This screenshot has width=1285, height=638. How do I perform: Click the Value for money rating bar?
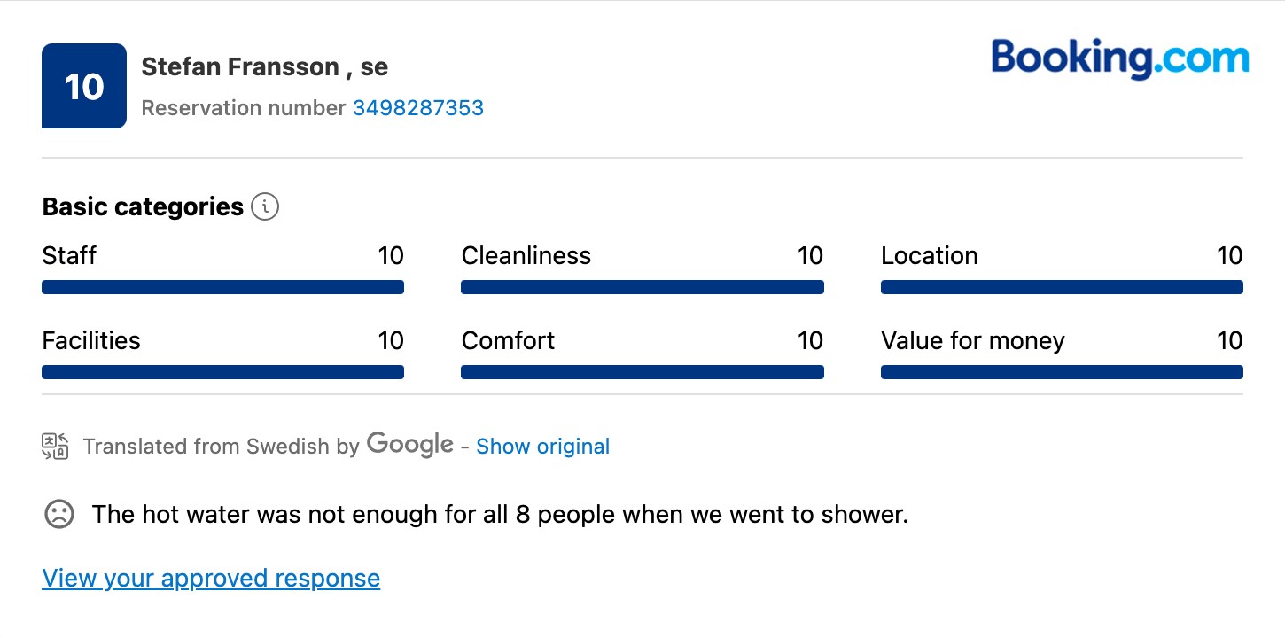click(1062, 372)
